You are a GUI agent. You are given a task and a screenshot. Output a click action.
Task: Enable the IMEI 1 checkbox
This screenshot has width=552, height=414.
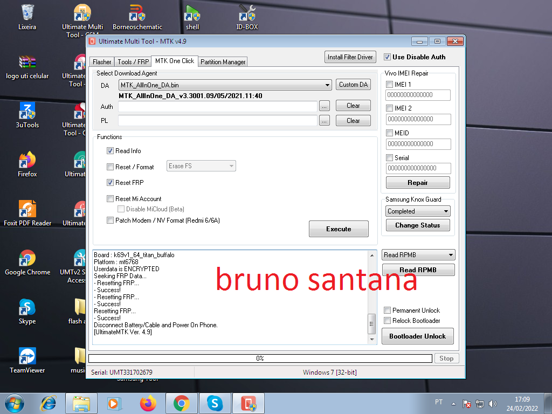tap(390, 85)
